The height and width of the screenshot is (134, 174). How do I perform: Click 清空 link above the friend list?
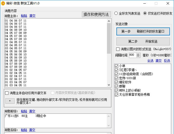(158, 61)
